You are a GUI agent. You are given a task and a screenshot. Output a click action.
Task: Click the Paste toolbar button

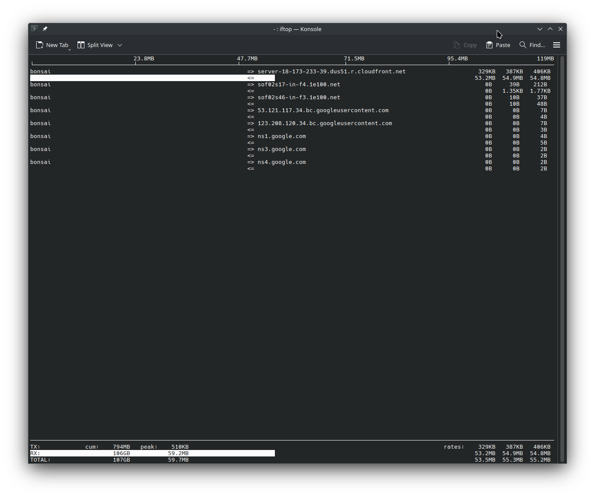(x=498, y=45)
